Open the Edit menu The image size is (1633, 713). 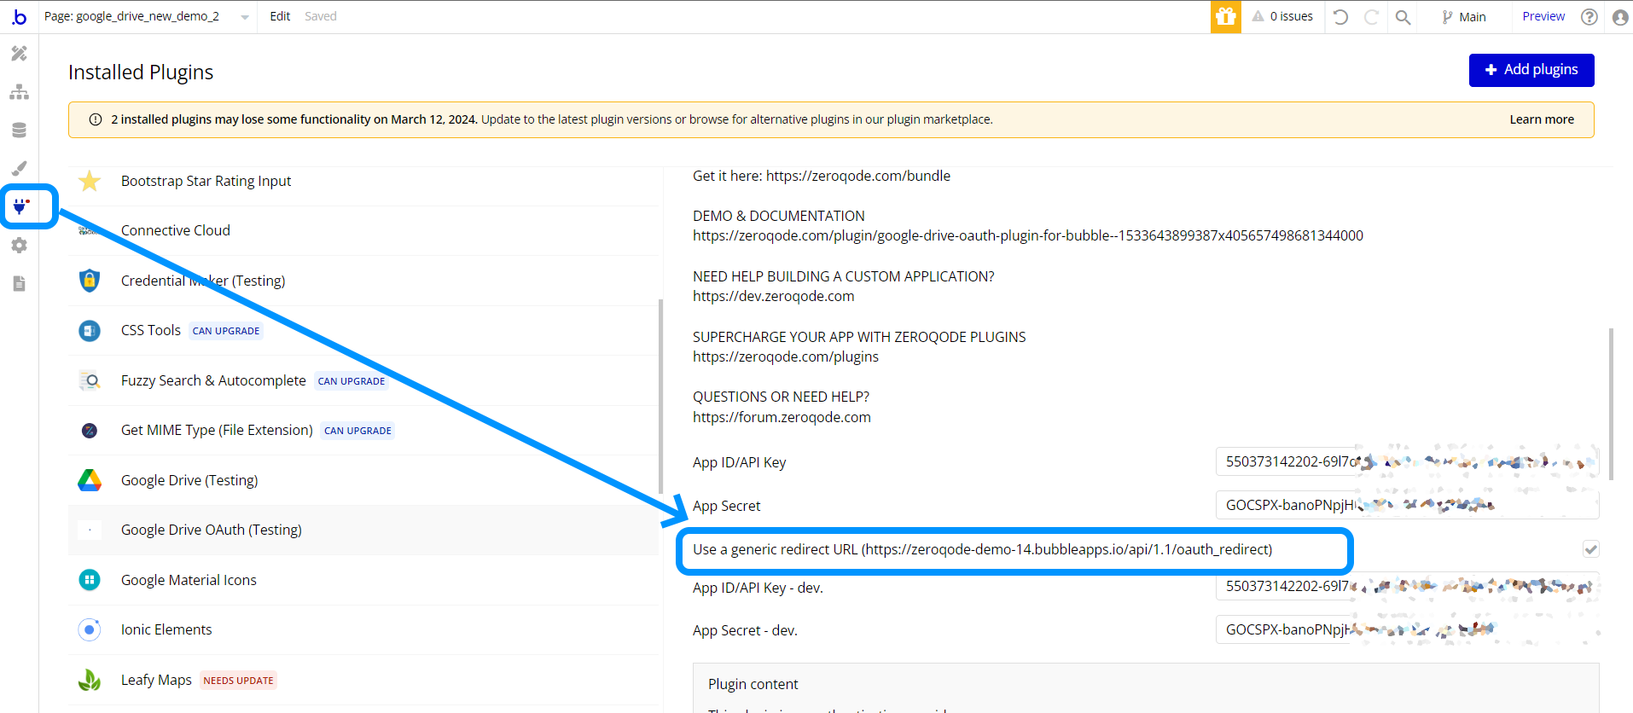pos(280,16)
